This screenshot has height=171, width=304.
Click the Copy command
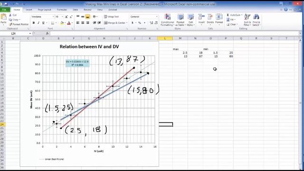click(14, 19)
